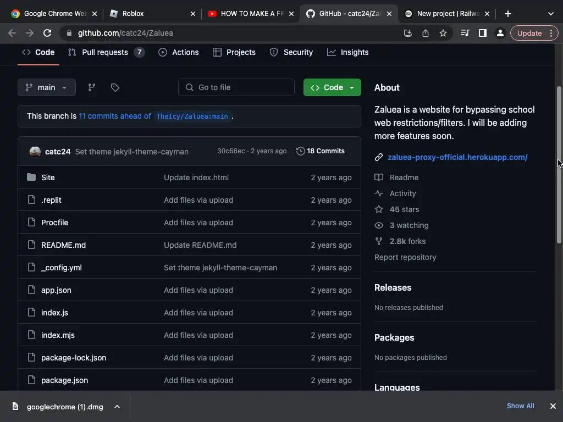Click the browser forward arrow
This screenshot has width=563, height=422.
click(x=30, y=33)
